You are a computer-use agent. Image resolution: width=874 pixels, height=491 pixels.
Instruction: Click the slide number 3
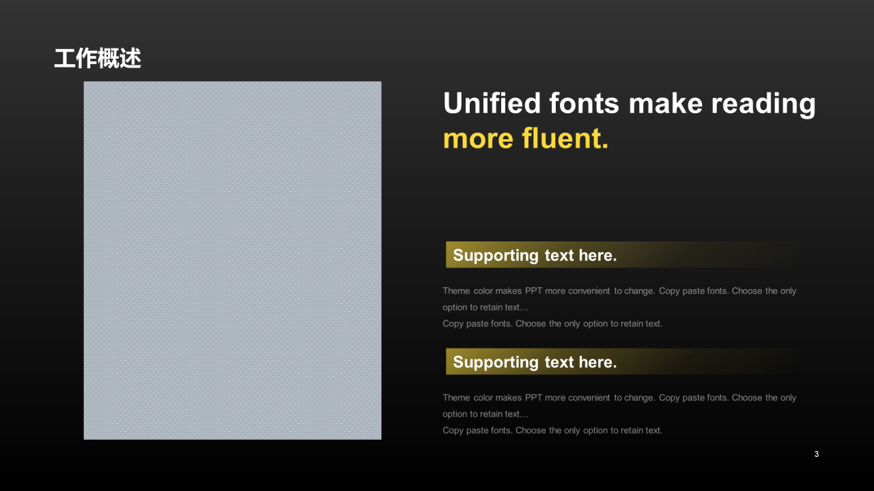coord(817,454)
